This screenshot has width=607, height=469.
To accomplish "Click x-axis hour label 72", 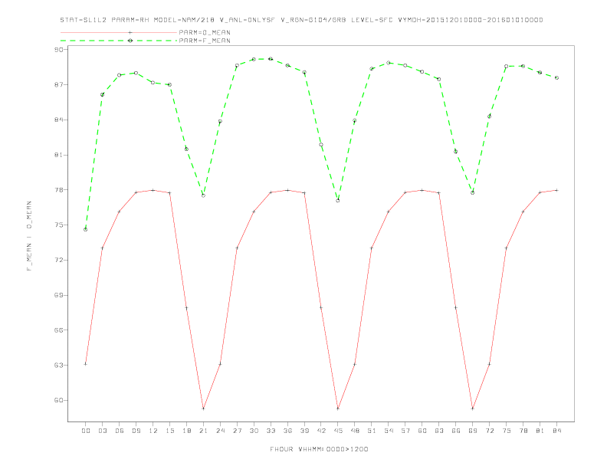I will [x=490, y=431].
